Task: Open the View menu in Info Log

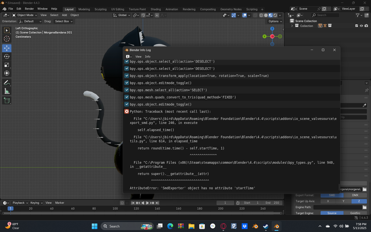Action: 139,57
